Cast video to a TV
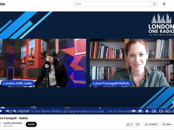 pos(168,111)
